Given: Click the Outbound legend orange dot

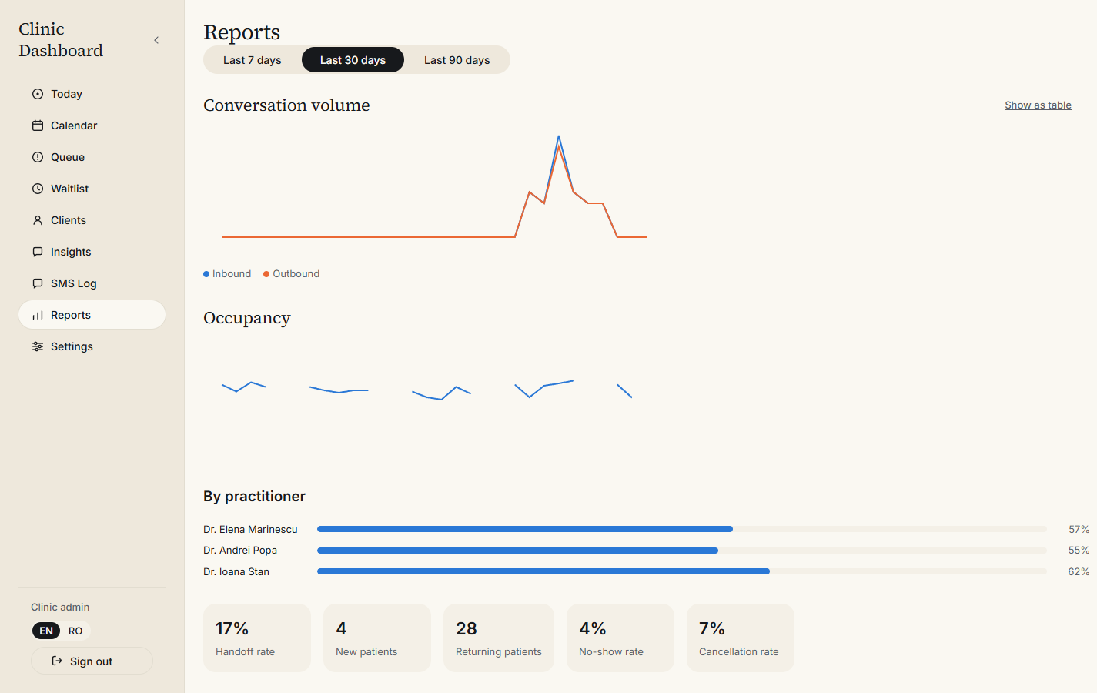Looking at the screenshot, I should [266, 274].
